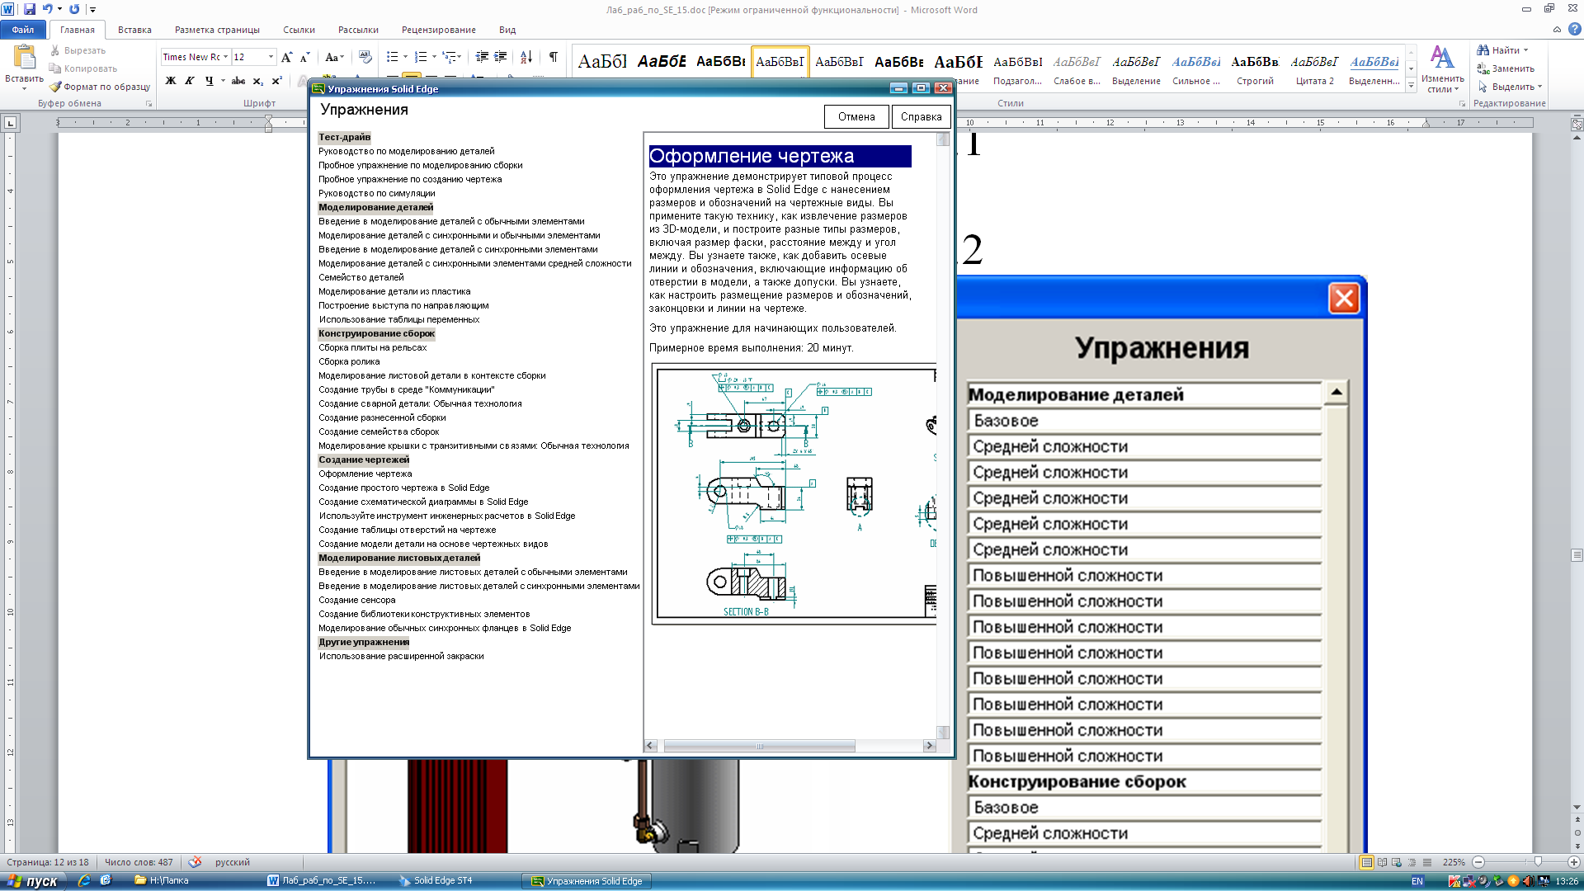Click the Grow Font icon
This screenshot has height=891, width=1584.
pyautogui.click(x=286, y=57)
